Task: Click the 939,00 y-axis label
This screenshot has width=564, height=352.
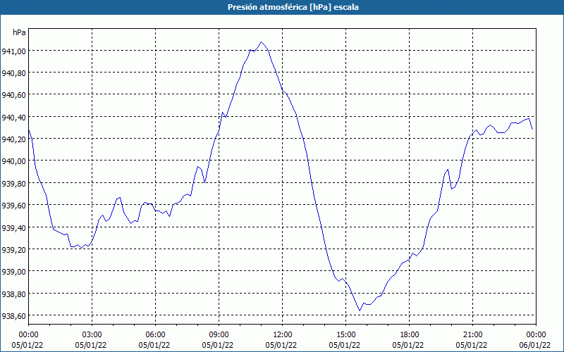Action: pyautogui.click(x=14, y=272)
